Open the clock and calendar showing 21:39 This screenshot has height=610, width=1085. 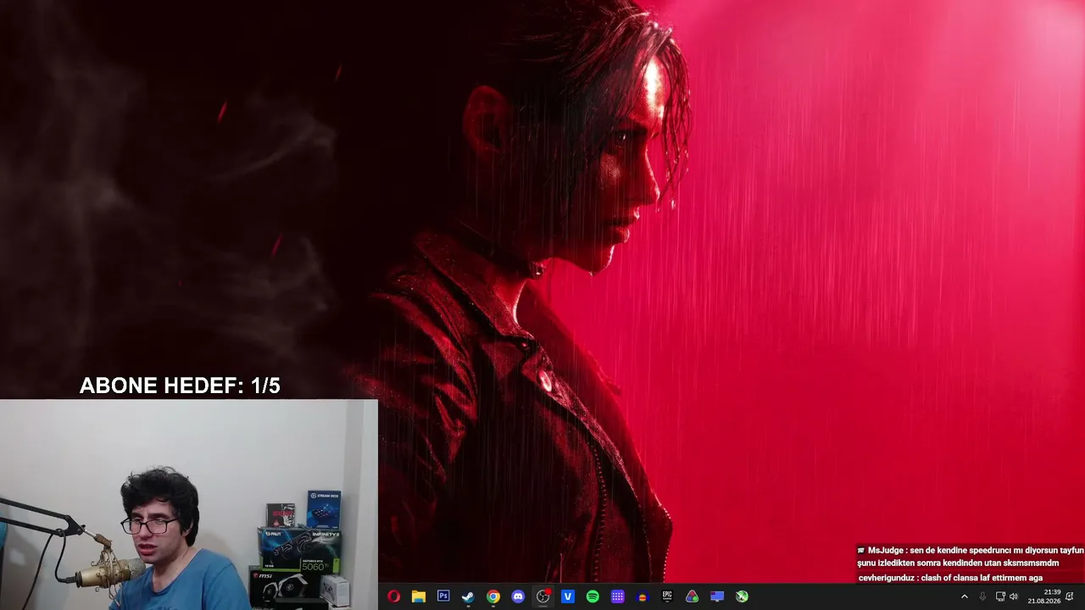[1044, 596]
